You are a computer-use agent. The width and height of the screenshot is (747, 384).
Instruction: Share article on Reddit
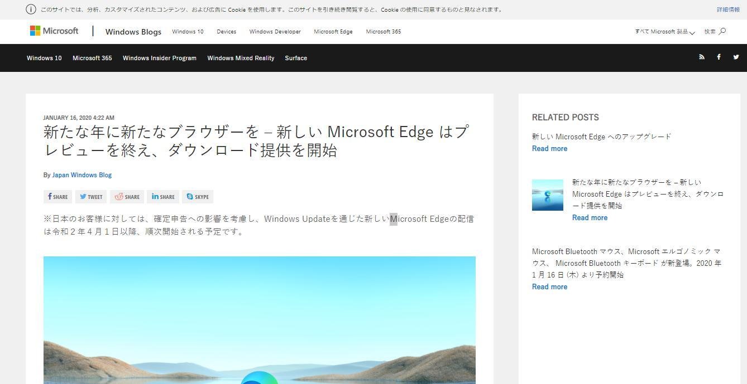tap(127, 197)
